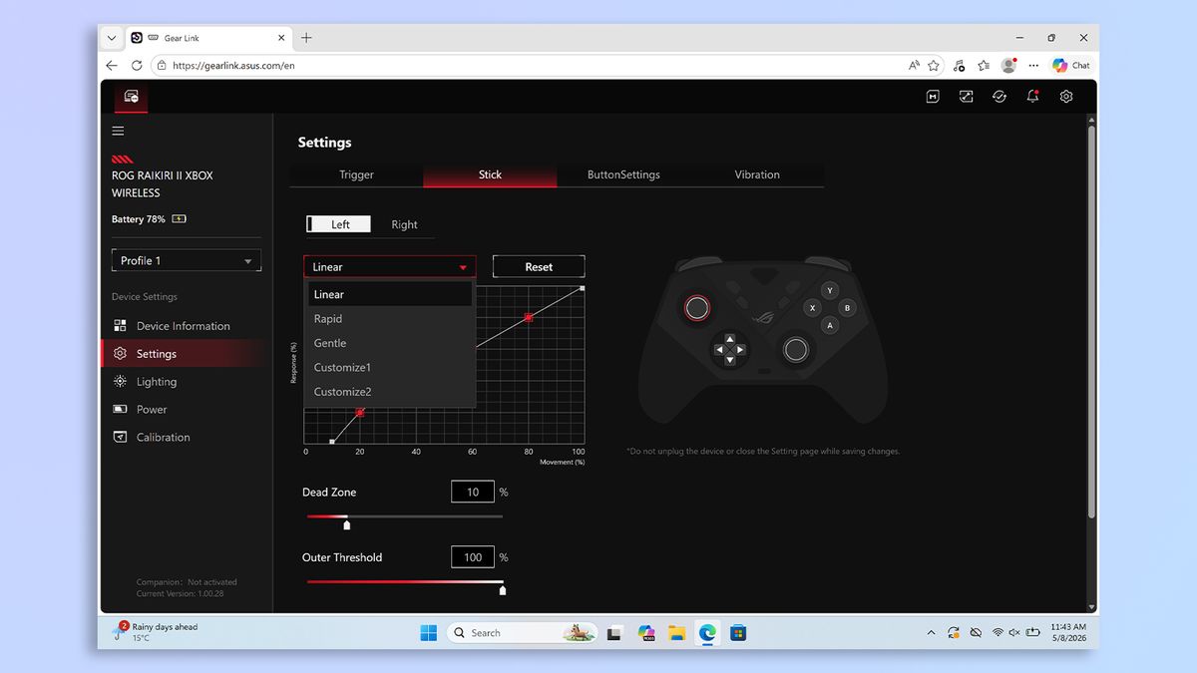Click the device icon at header's left
The height and width of the screenshot is (673, 1197).
pyautogui.click(x=131, y=97)
